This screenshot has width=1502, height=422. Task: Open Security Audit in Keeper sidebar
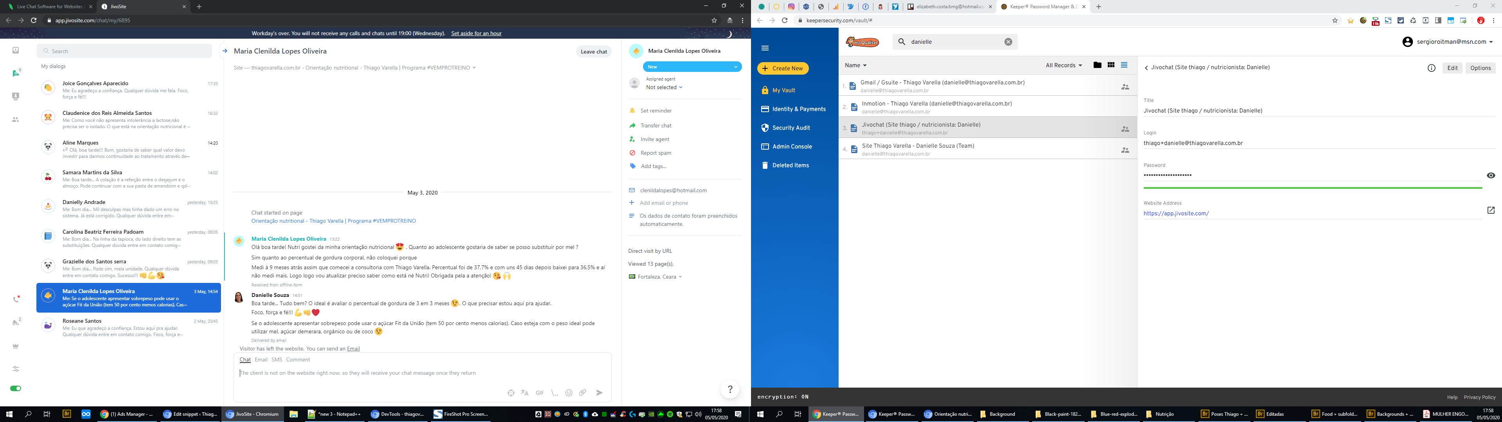791,128
